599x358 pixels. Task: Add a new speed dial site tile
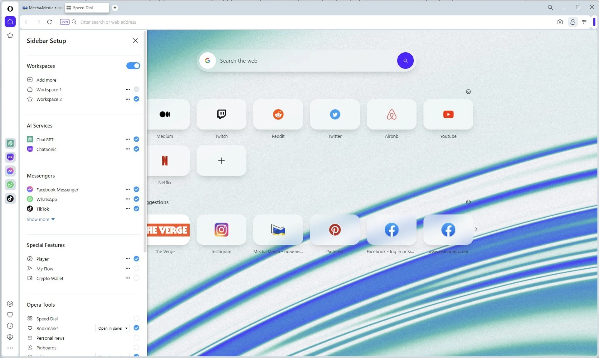pos(221,161)
